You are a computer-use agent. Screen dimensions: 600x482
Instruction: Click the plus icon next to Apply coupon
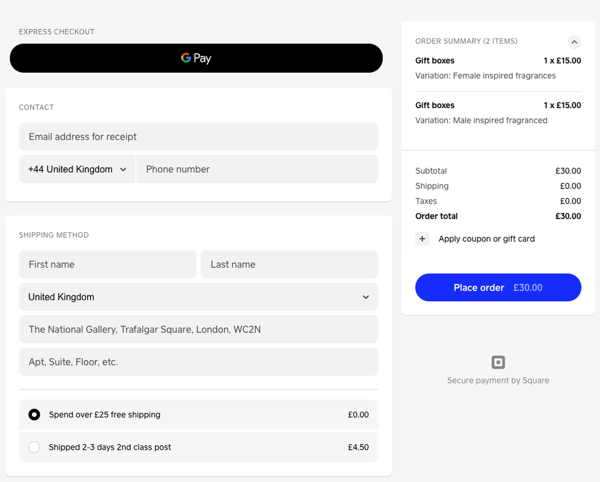click(x=422, y=238)
